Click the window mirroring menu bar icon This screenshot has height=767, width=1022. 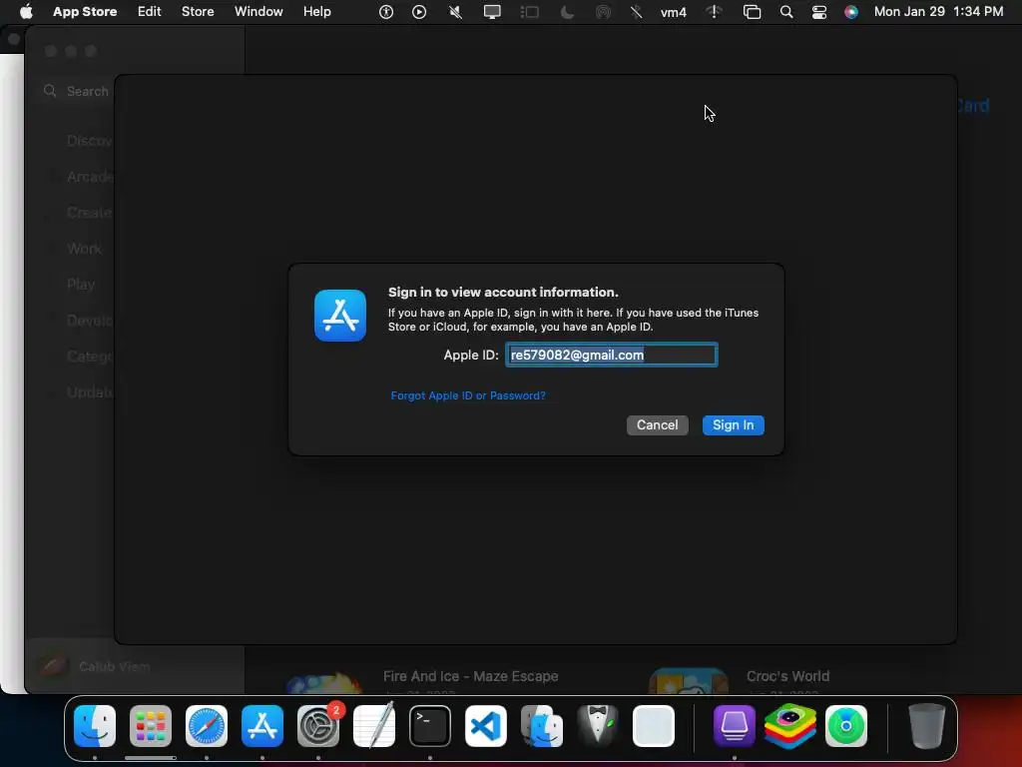pyautogui.click(x=753, y=12)
